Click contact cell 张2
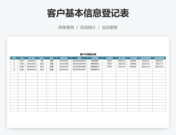Viewport: 176px width, 135px height. pyautogui.click(x=42, y=61)
